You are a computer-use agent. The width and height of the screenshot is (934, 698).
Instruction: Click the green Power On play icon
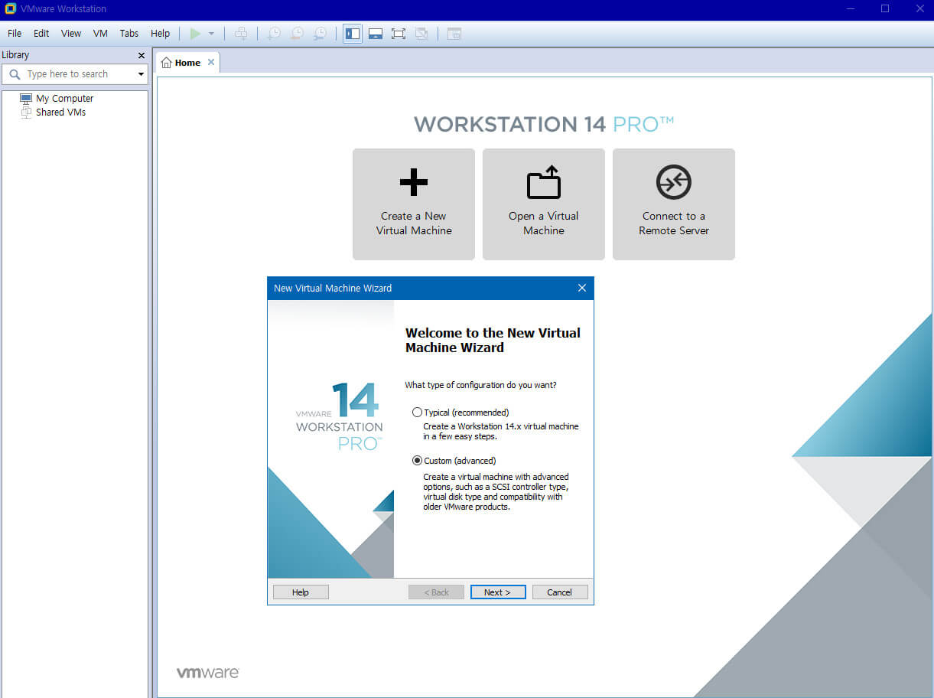(x=195, y=34)
